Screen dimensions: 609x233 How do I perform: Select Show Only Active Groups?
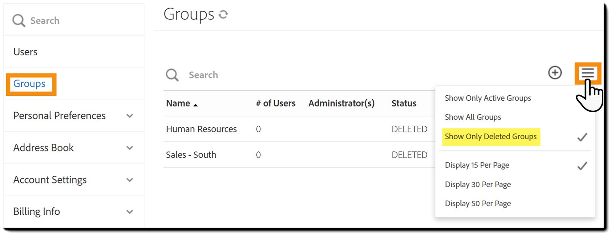(x=488, y=98)
